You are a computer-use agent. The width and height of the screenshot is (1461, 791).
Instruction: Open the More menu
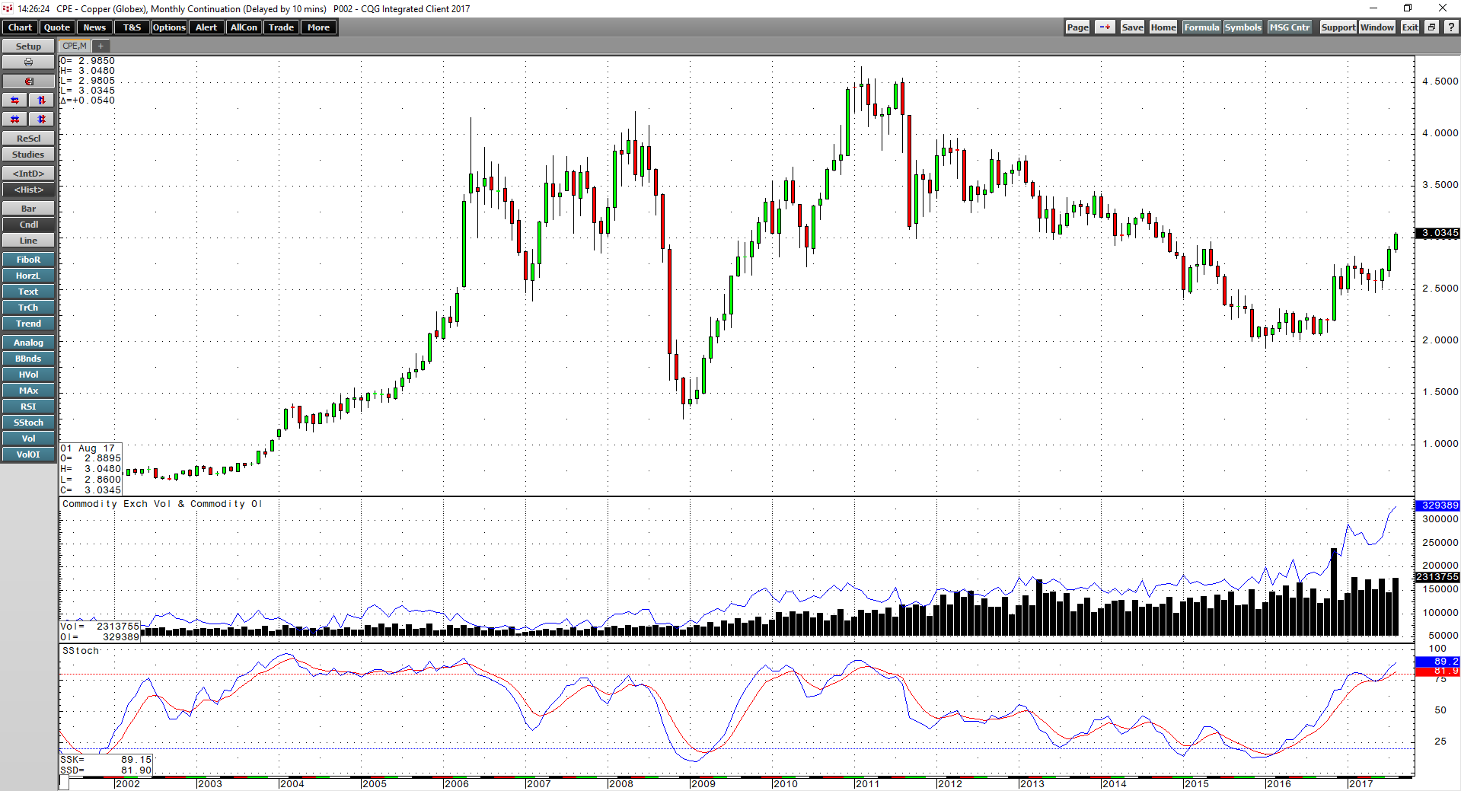(x=318, y=27)
